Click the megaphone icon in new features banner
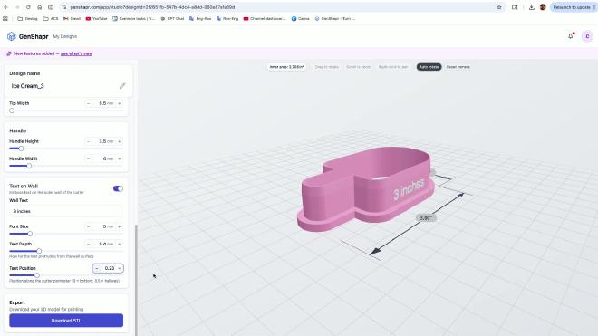The width and height of the screenshot is (598, 336). [x=9, y=53]
